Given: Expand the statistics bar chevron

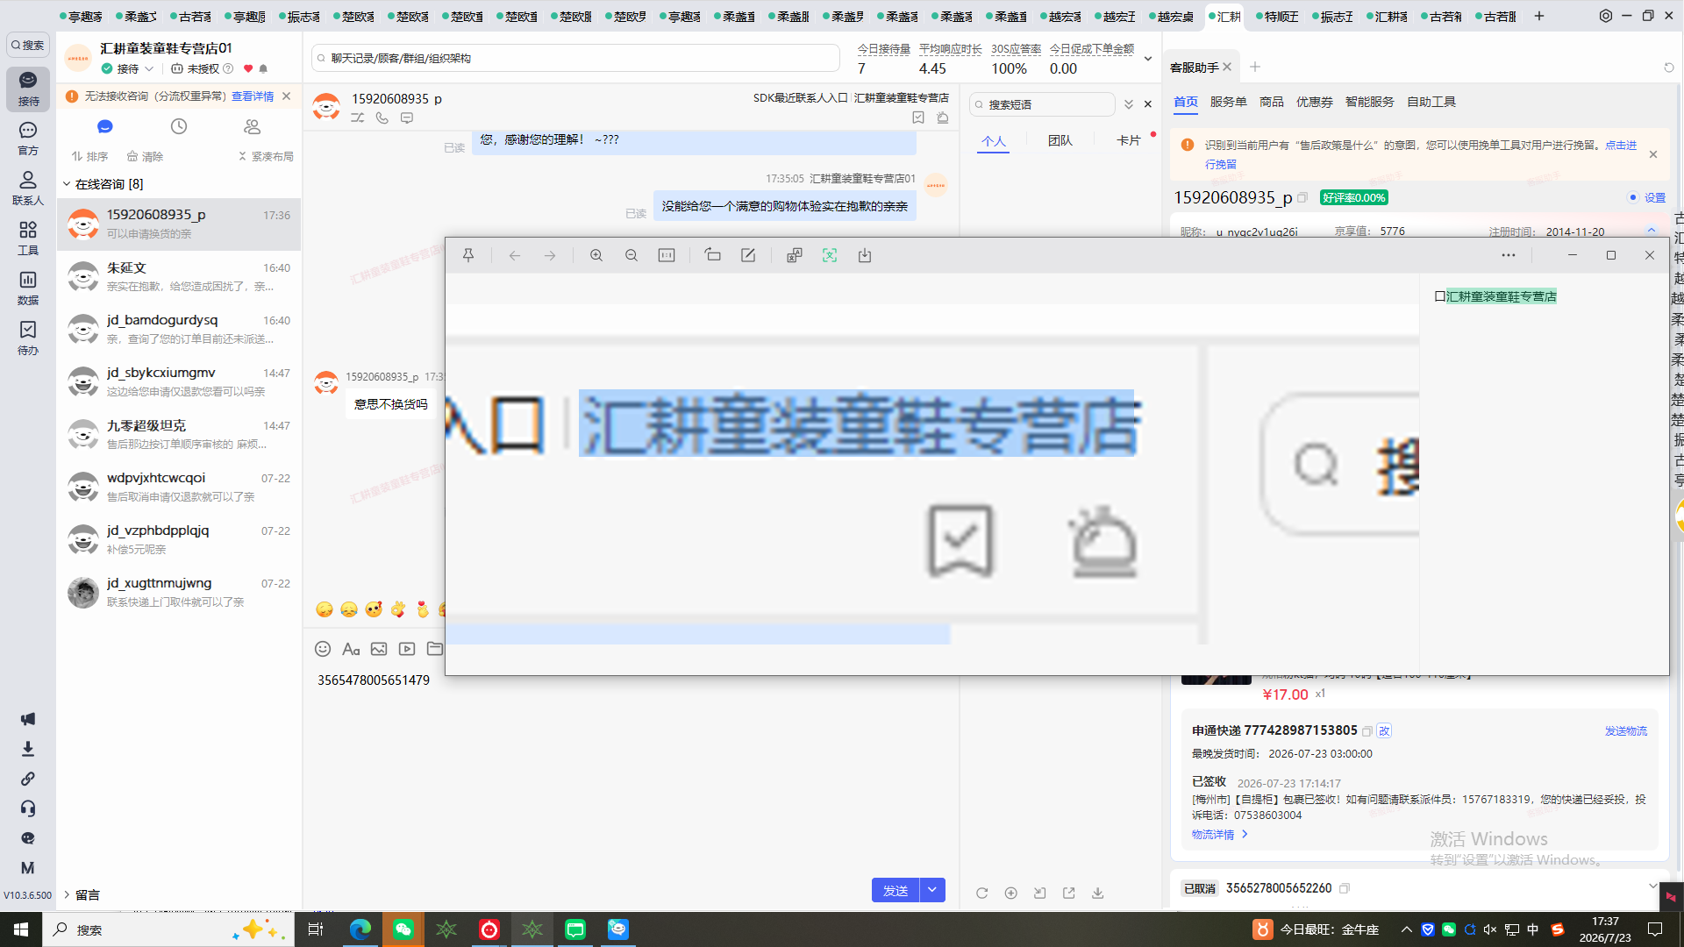Looking at the screenshot, I should [x=1148, y=59].
